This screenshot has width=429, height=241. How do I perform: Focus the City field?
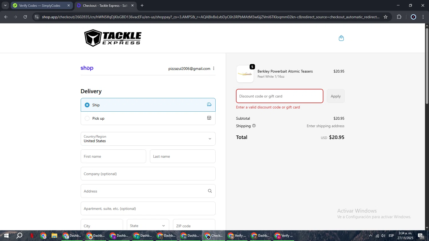pyautogui.click(x=102, y=225)
